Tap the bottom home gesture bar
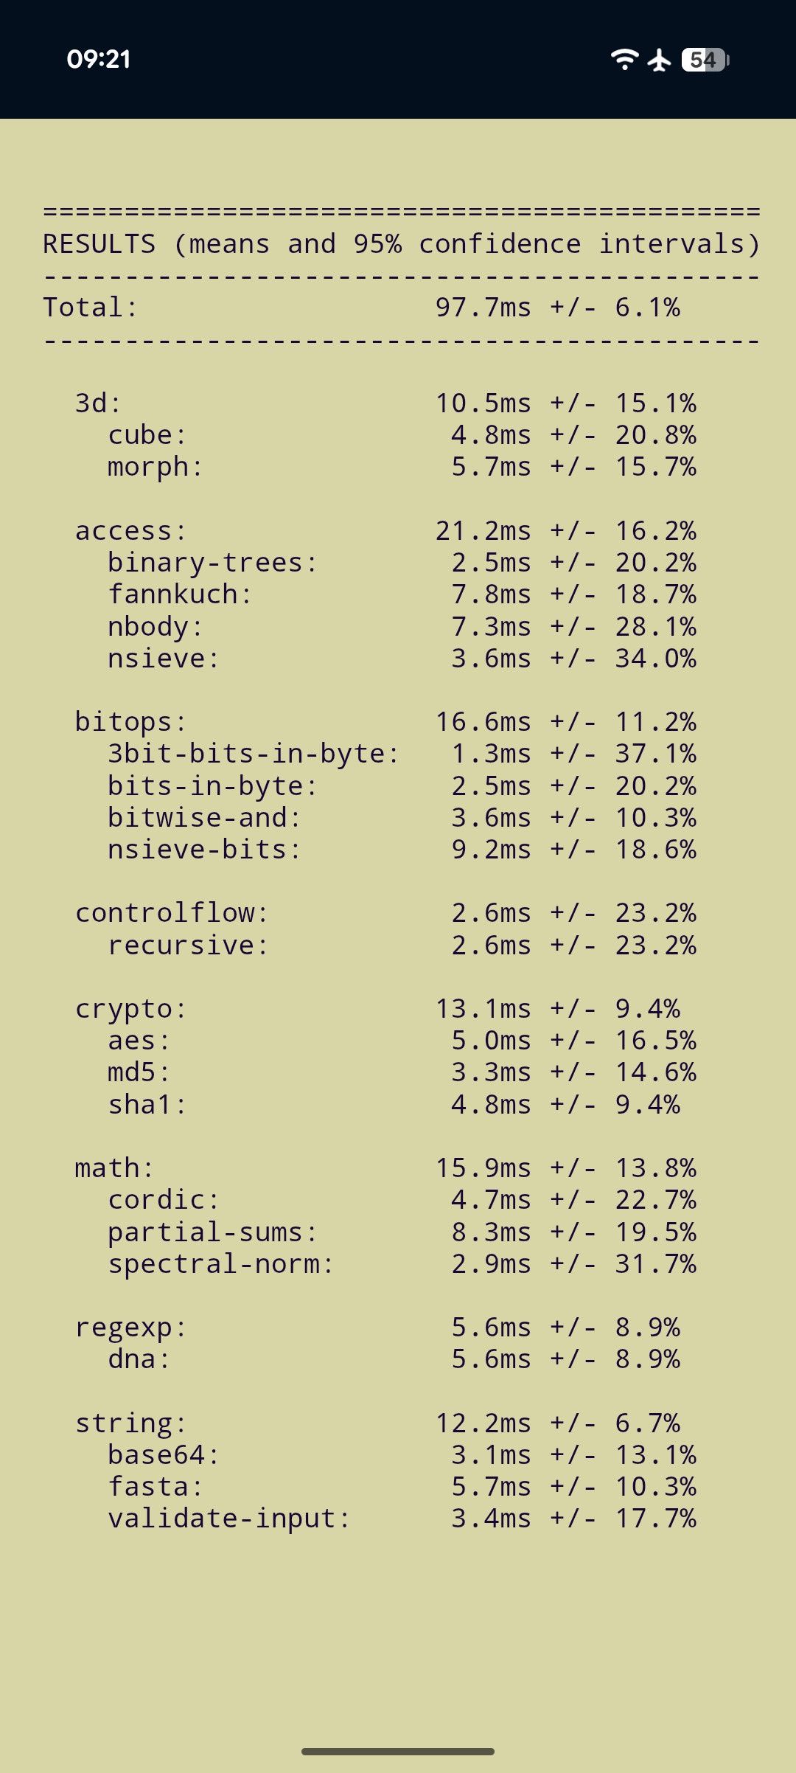Viewport: 796px width, 1773px height. [x=398, y=1751]
